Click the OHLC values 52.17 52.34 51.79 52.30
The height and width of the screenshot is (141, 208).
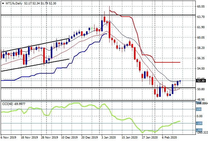(x=40, y=3)
